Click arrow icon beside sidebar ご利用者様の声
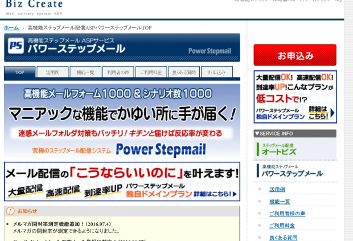Viewport: 353px width, 241px height. [x=260, y=214]
